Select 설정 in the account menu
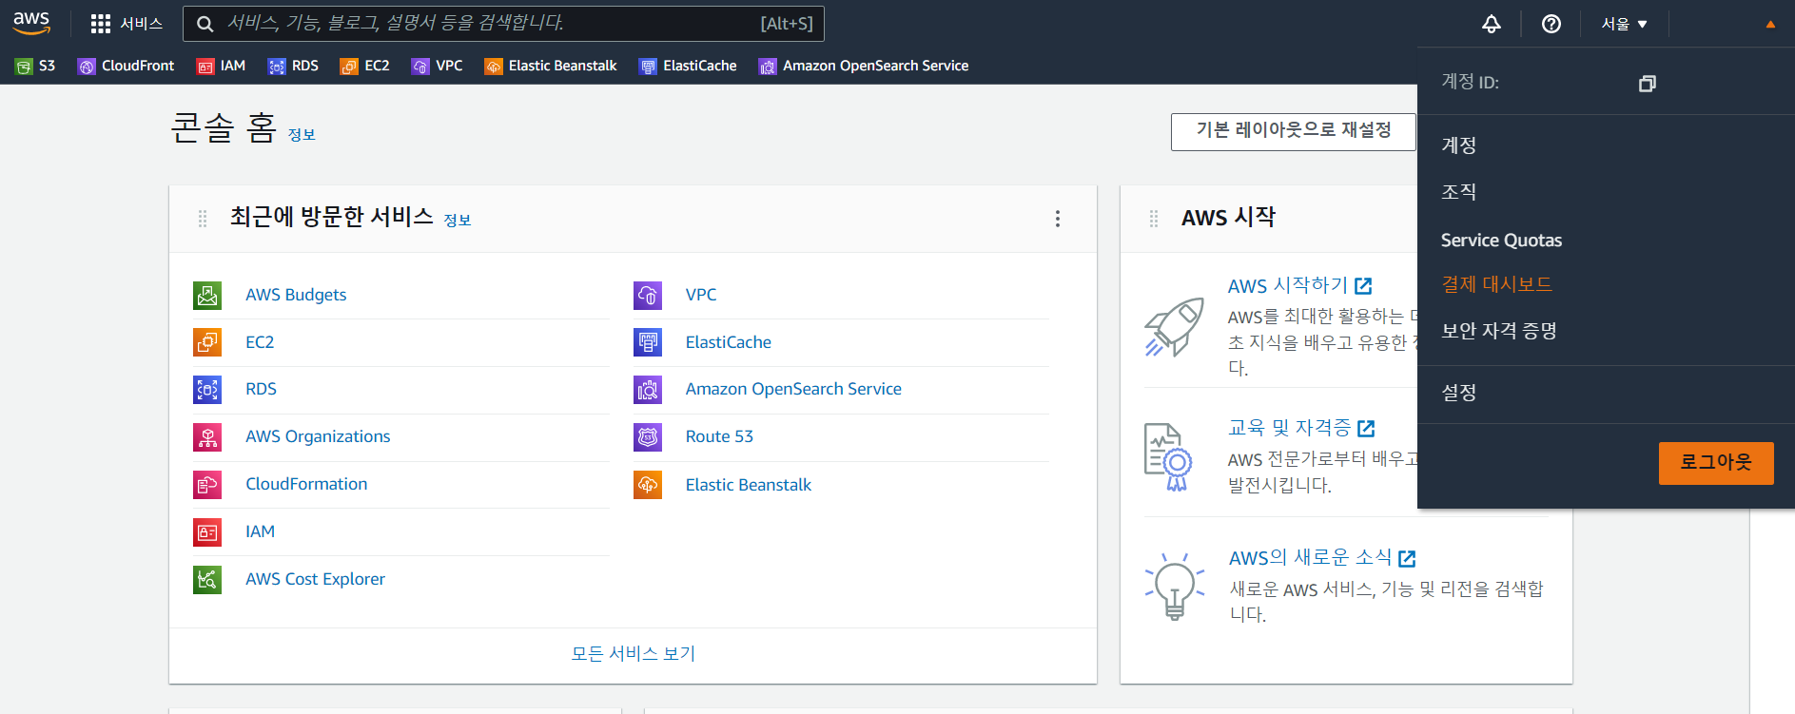 pyautogui.click(x=1458, y=392)
